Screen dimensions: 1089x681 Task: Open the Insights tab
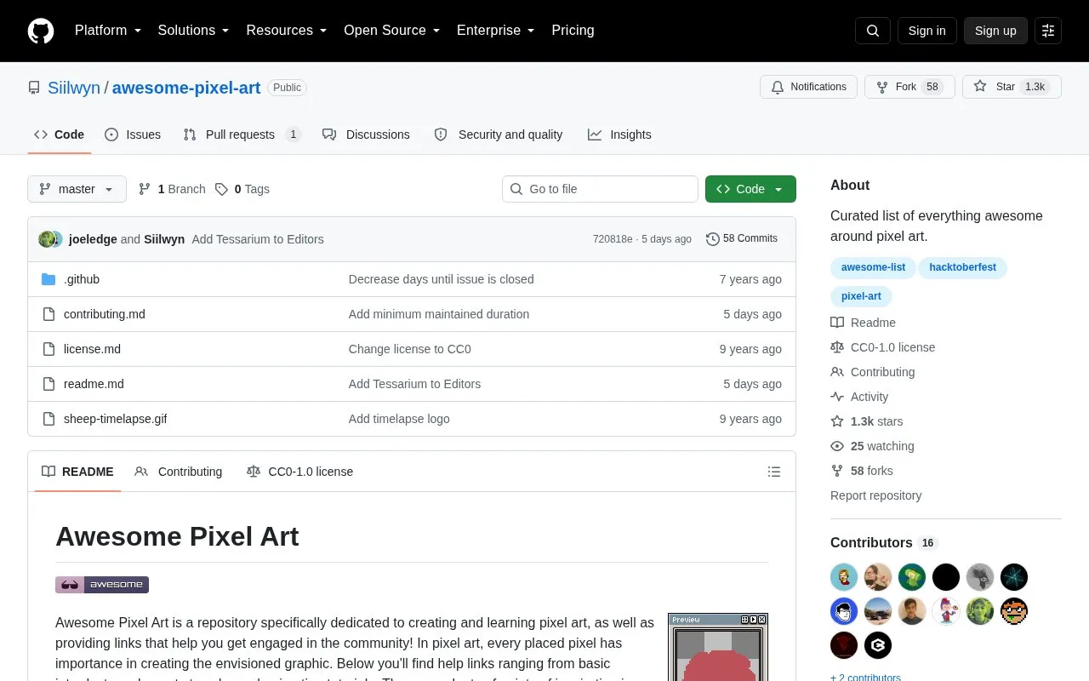(x=619, y=134)
